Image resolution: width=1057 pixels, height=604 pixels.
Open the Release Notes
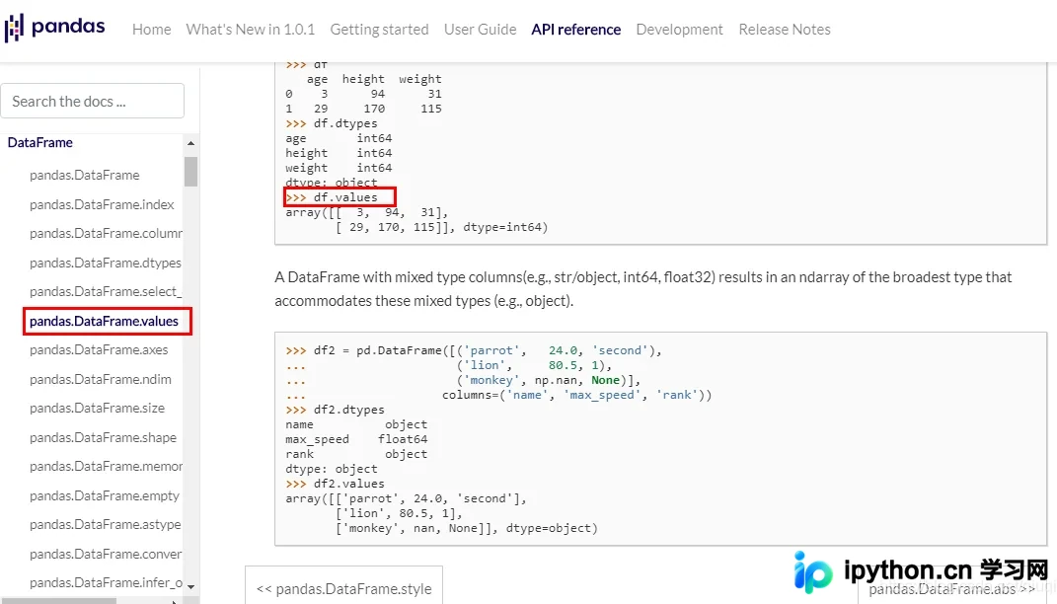785,30
